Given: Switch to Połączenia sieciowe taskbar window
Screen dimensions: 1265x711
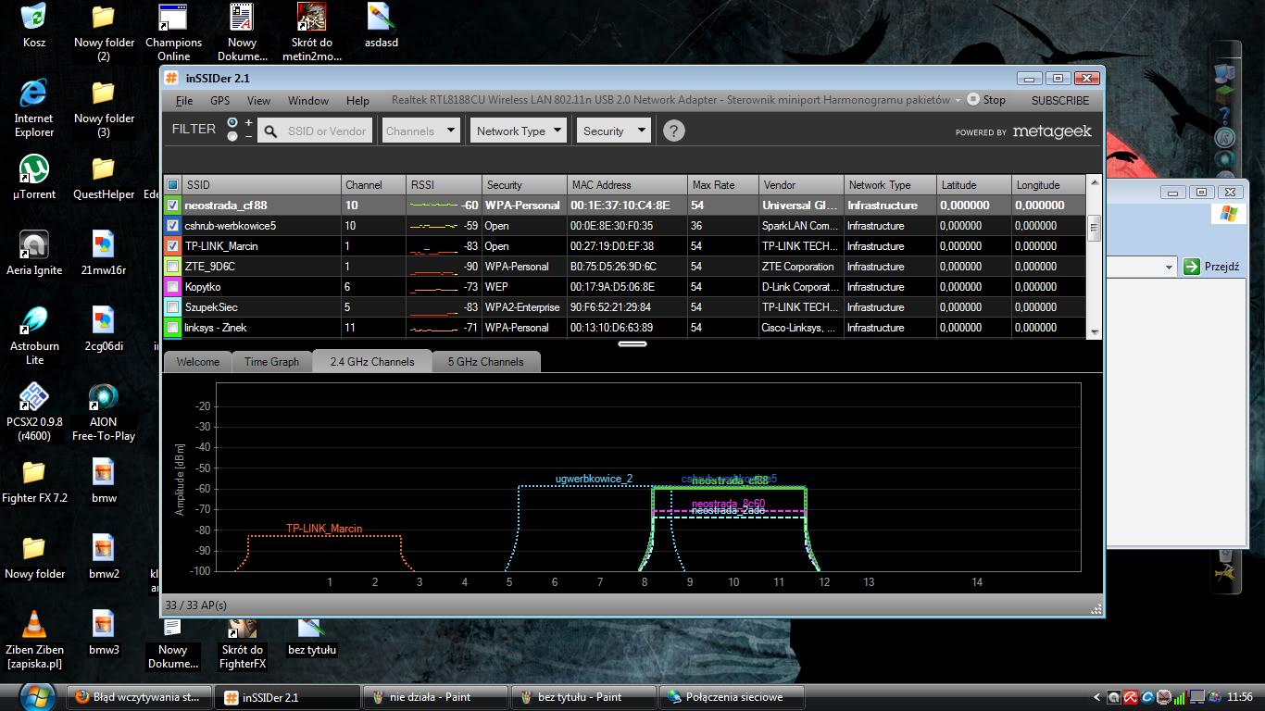Looking at the screenshot, I should [731, 697].
